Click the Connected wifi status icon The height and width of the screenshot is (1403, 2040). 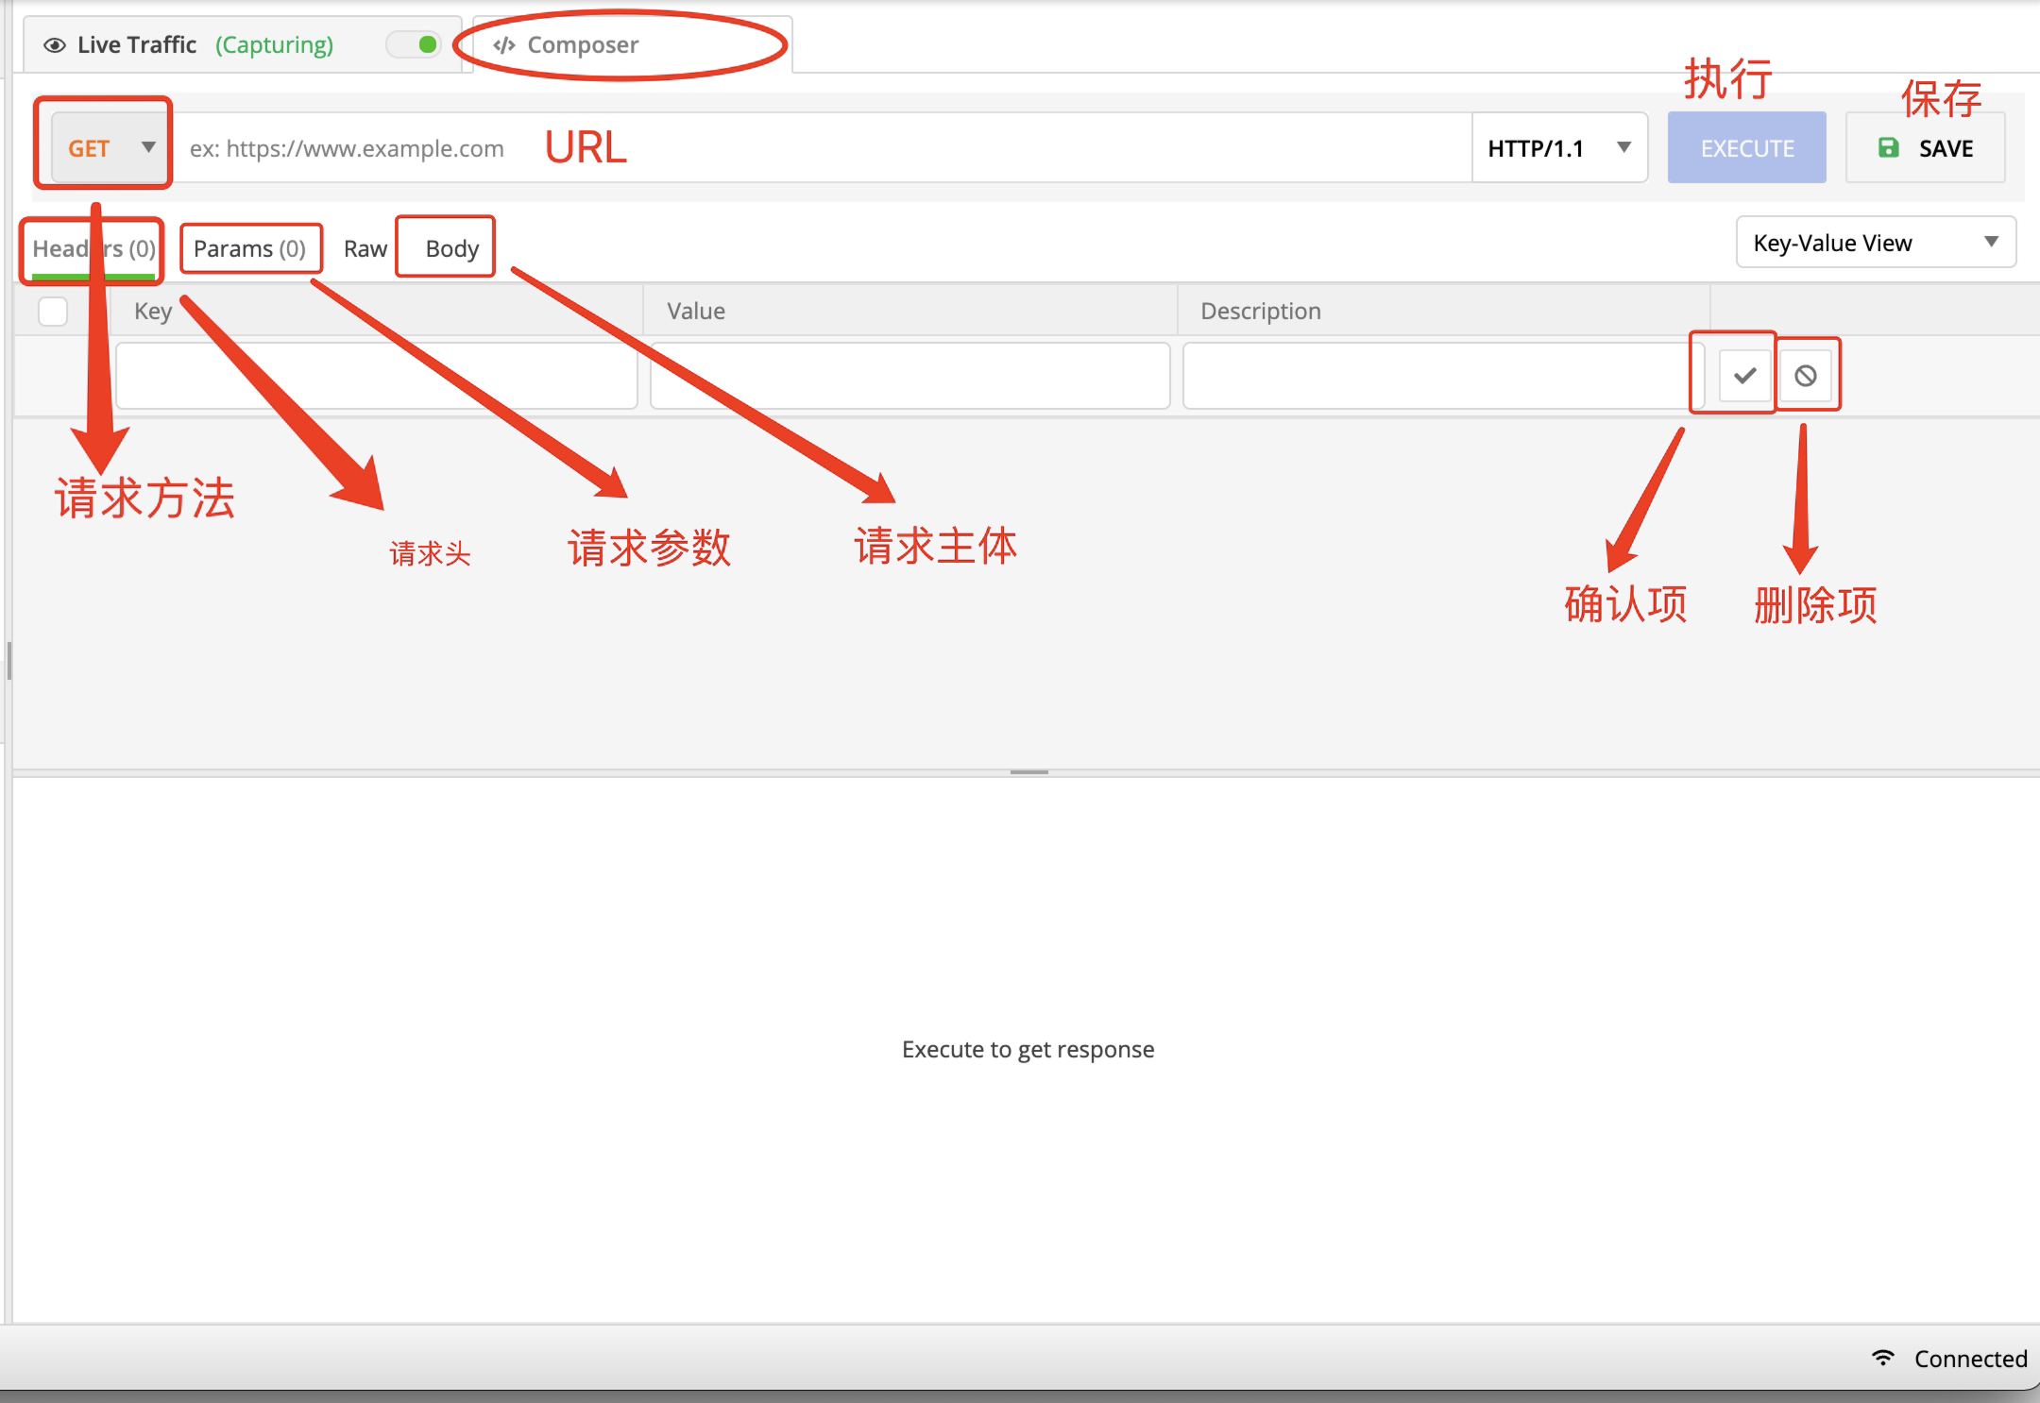[1882, 1358]
